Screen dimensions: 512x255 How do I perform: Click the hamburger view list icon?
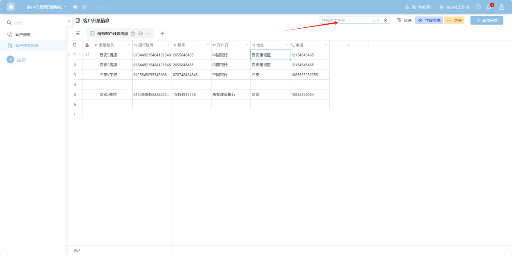click(x=78, y=34)
